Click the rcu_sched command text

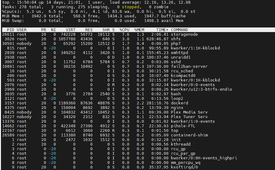tap(182, 71)
